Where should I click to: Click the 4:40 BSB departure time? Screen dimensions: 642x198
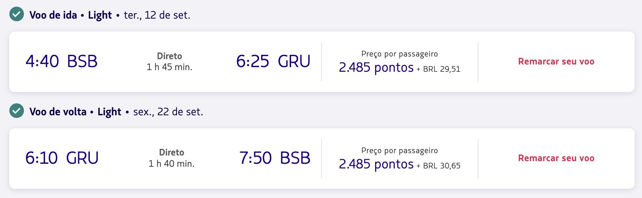pyautogui.click(x=62, y=61)
